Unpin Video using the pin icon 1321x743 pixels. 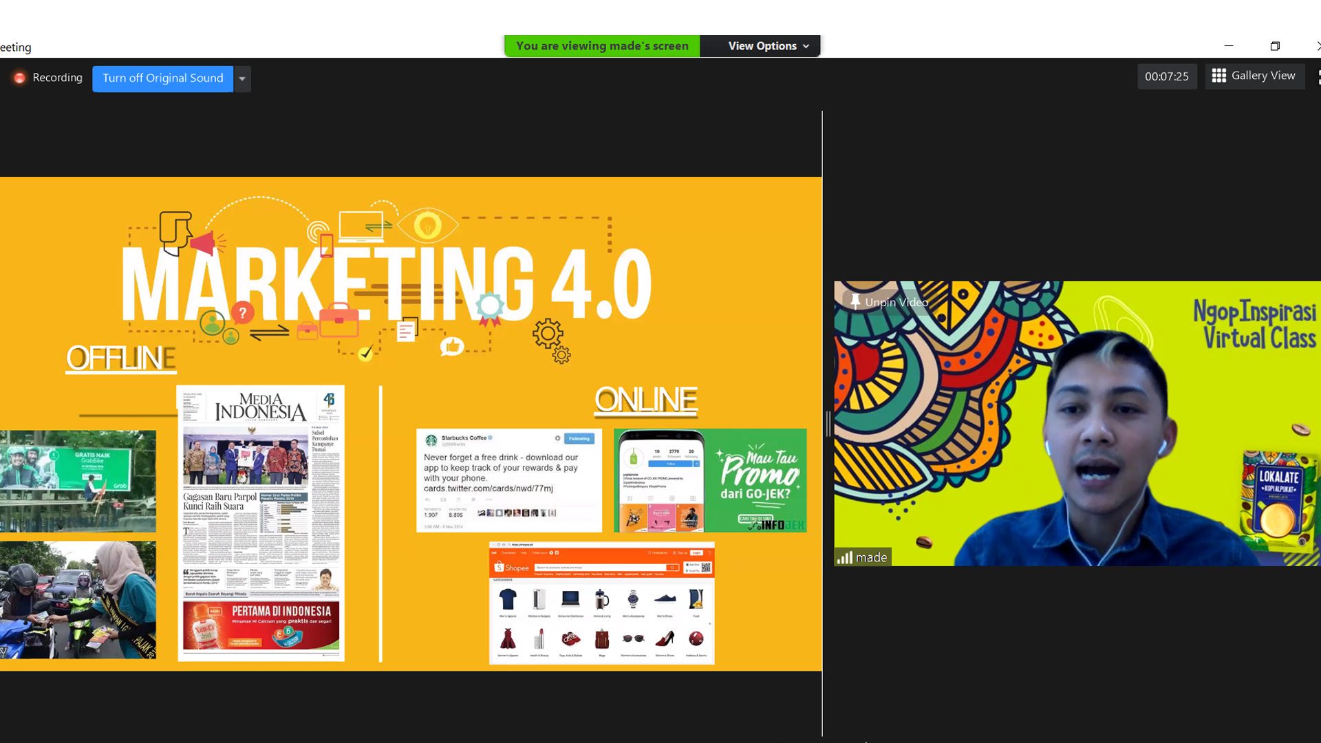(855, 301)
